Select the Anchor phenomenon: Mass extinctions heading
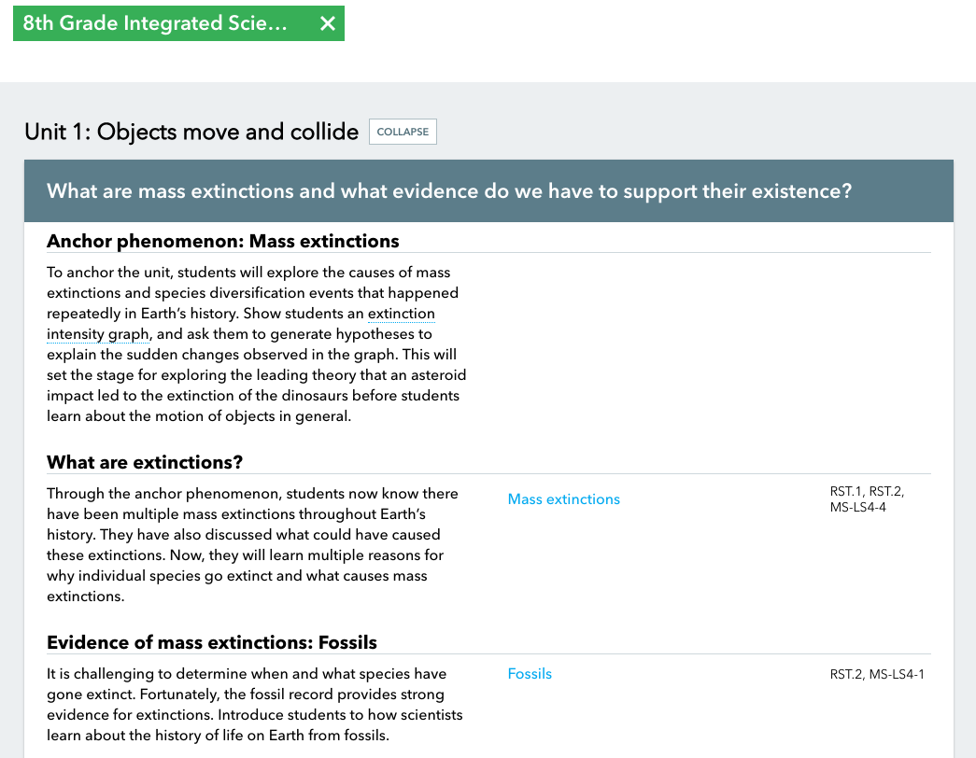976x758 pixels. [x=223, y=241]
